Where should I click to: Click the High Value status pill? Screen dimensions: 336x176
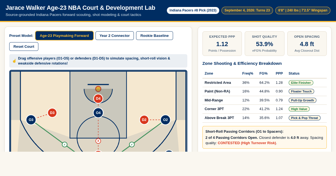pyautogui.click(x=299, y=109)
